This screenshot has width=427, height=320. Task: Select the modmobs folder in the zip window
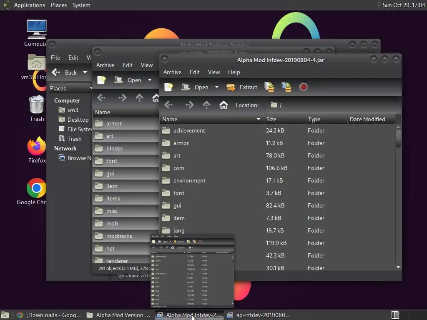coord(126,236)
